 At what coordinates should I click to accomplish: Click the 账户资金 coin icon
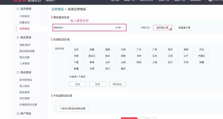[x=18, y=114]
